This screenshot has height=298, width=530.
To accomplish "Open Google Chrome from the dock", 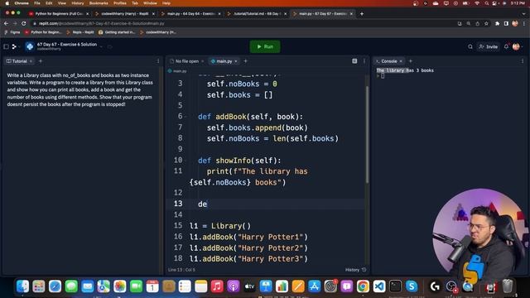I will pyautogui.click(x=363, y=286).
